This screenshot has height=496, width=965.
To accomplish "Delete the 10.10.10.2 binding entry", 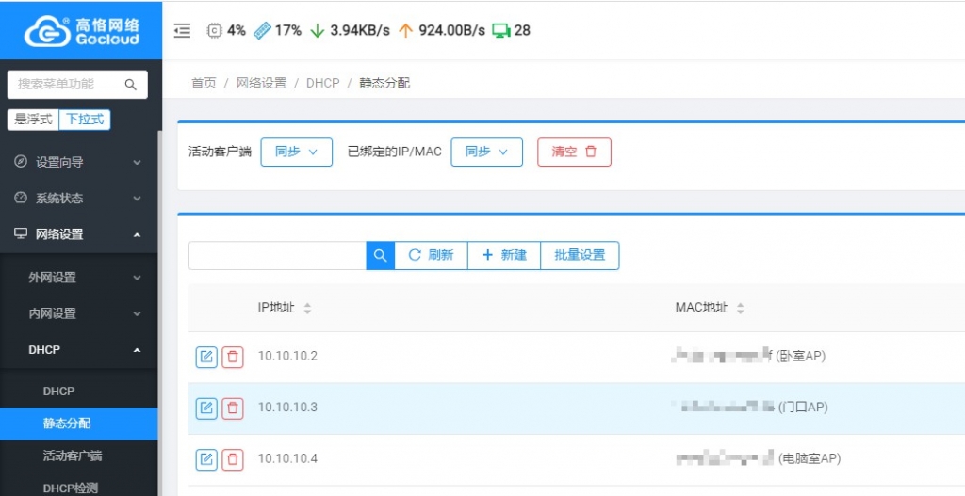I will tap(233, 357).
